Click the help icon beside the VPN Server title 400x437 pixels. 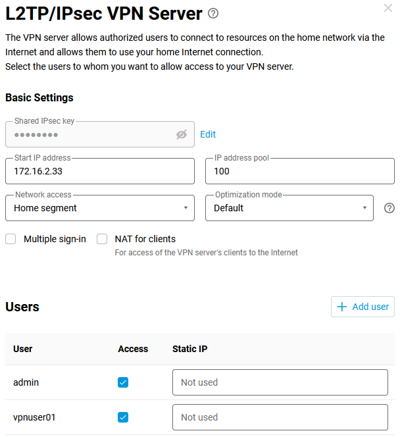click(x=213, y=13)
